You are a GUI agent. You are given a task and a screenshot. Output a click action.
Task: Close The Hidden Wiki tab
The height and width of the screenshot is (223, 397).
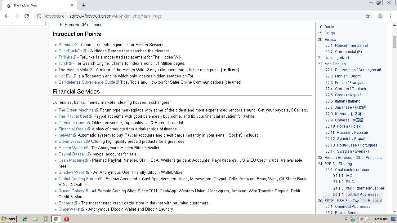pyautogui.click(x=72, y=5)
